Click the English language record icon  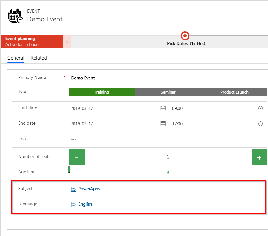pyautogui.click(x=74, y=204)
